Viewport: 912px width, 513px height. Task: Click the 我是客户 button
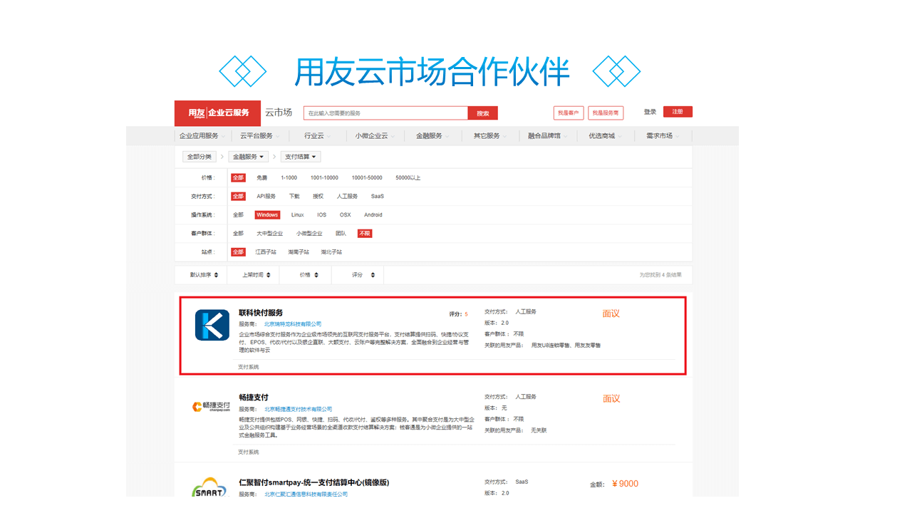pos(569,113)
